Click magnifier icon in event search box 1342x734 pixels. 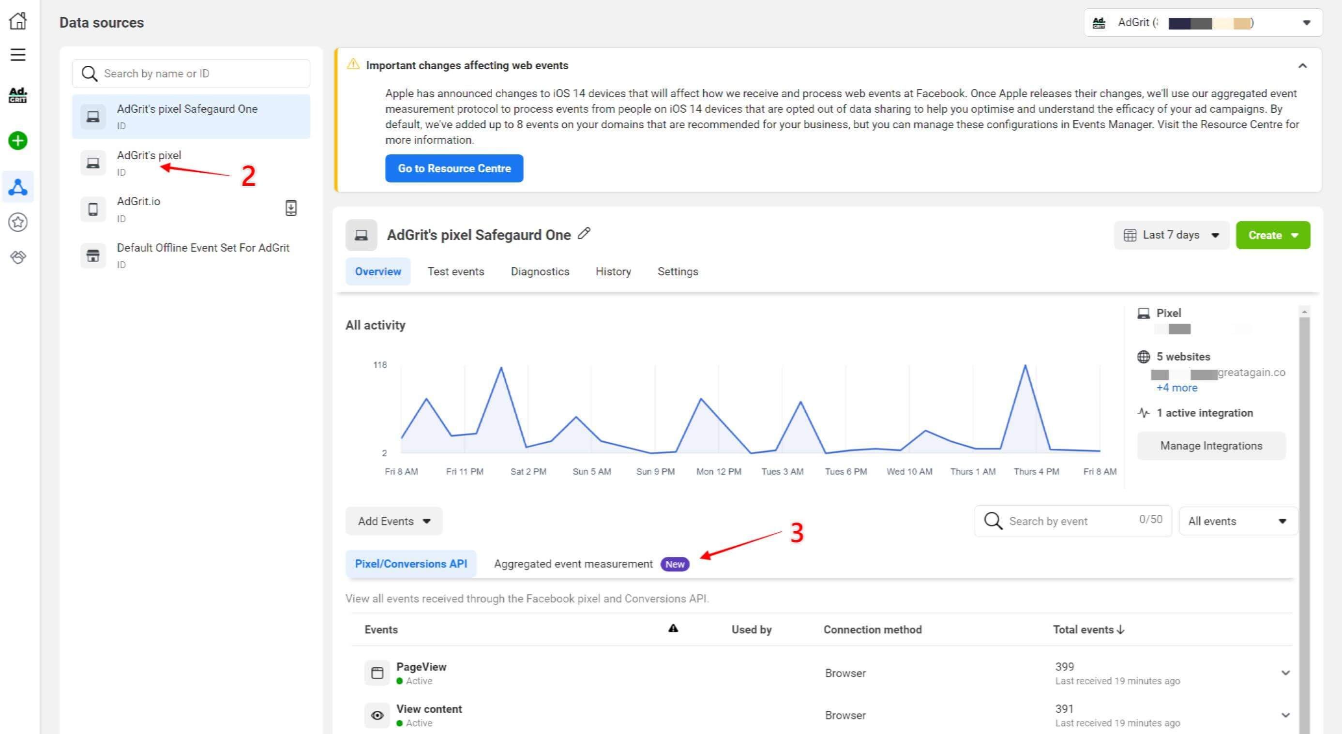pyautogui.click(x=993, y=521)
